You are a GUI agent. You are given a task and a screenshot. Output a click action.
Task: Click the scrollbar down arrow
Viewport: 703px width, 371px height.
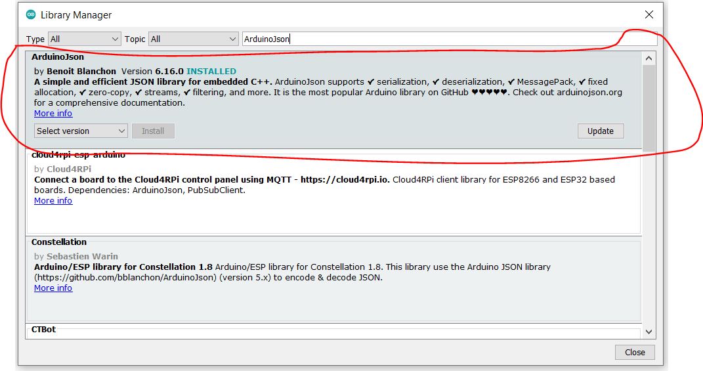[x=649, y=332]
